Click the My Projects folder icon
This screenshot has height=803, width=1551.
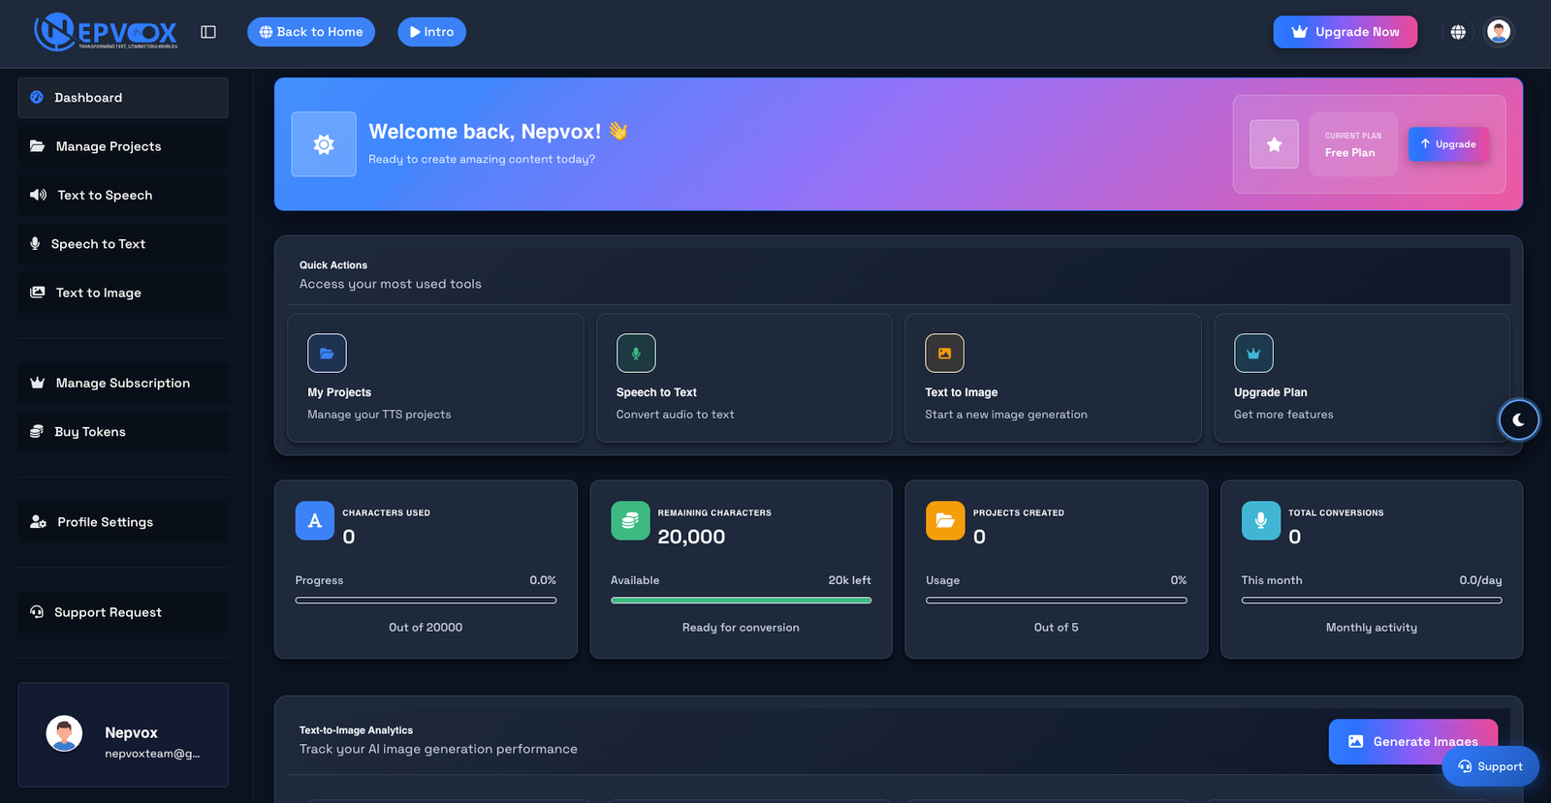327,354
